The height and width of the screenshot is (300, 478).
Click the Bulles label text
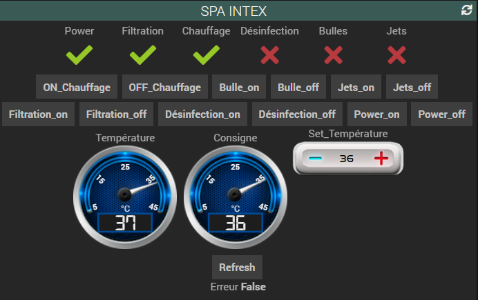(x=333, y=31)
